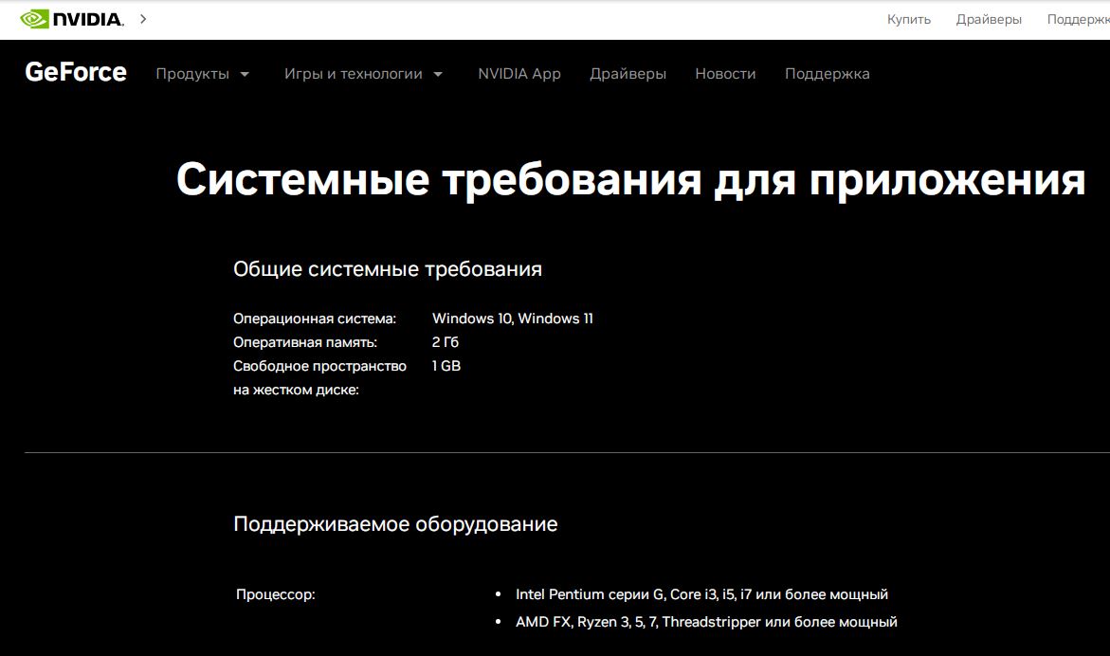This screenshot has width=1110, height=656.
Task: Click the arrow next to Продукты
Action: coord(245,74)
